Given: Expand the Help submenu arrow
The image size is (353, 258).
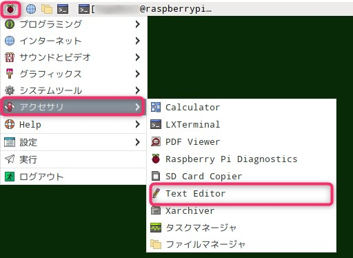Looking at the screenshot, I should (x=137, y=124).
